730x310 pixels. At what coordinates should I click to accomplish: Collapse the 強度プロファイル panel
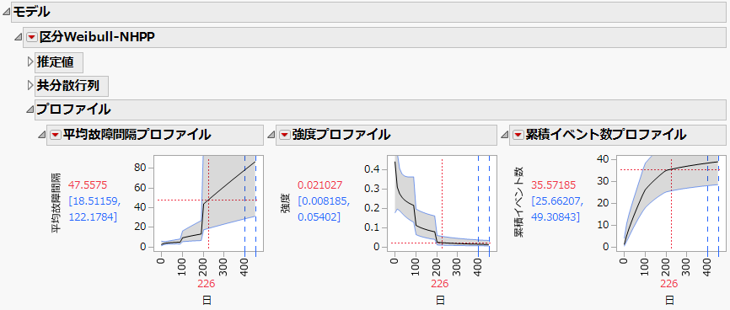click(x=271, y=135)
